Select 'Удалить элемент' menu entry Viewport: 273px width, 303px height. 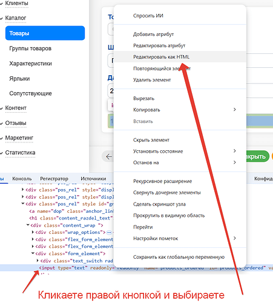(x=152, y=80)
